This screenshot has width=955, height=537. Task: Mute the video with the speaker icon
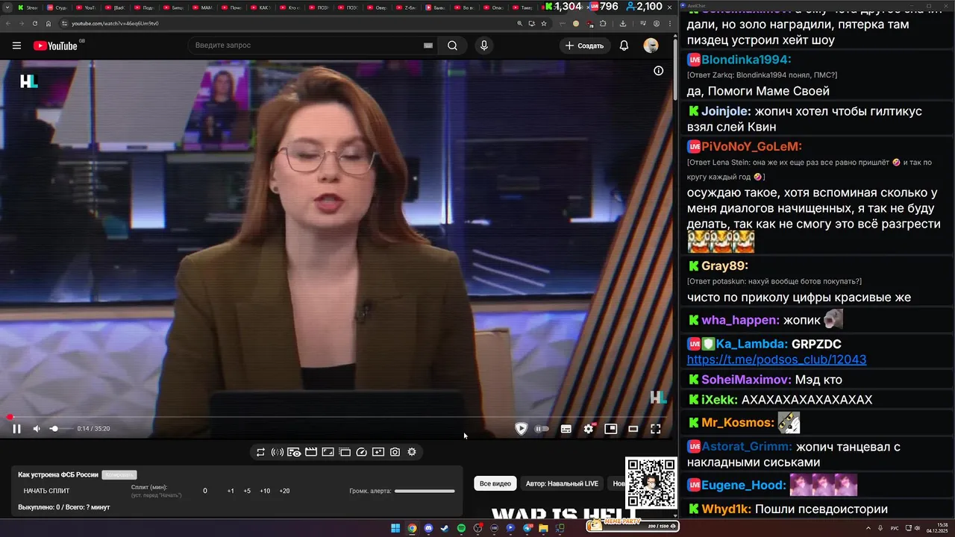(37, 429)
